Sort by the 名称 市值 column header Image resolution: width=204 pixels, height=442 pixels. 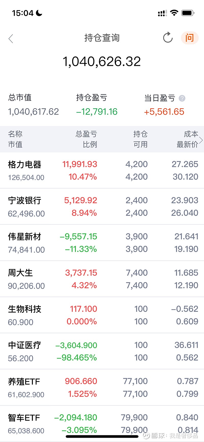tap(15, 139)
